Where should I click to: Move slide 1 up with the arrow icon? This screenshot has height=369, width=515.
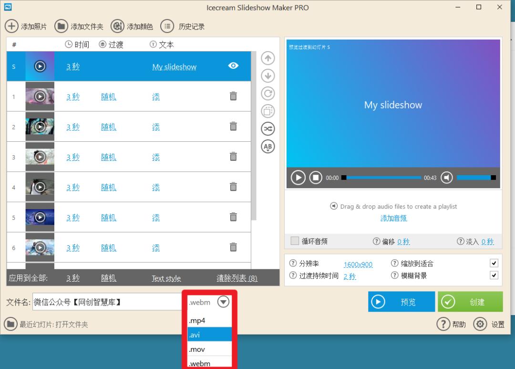tap(268, 58)
